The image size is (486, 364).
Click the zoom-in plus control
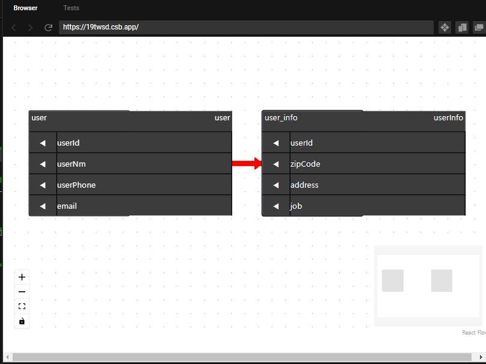pyautogui.click(x=22, y=277)
